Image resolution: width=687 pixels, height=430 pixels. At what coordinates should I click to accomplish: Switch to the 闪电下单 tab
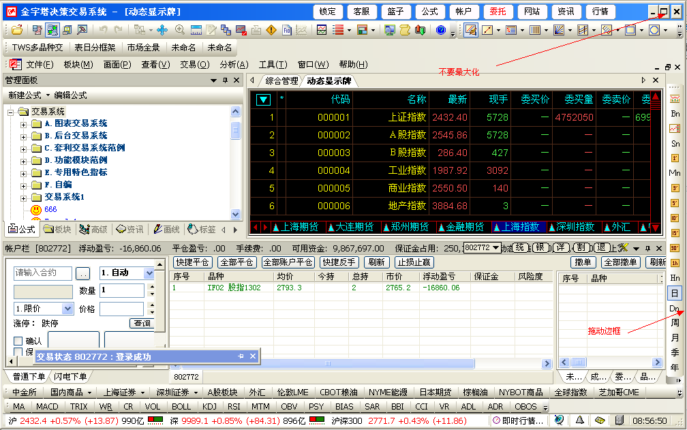(70, 376)
